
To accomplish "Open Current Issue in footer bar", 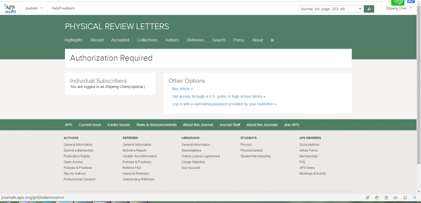I will tap(90, 125).
